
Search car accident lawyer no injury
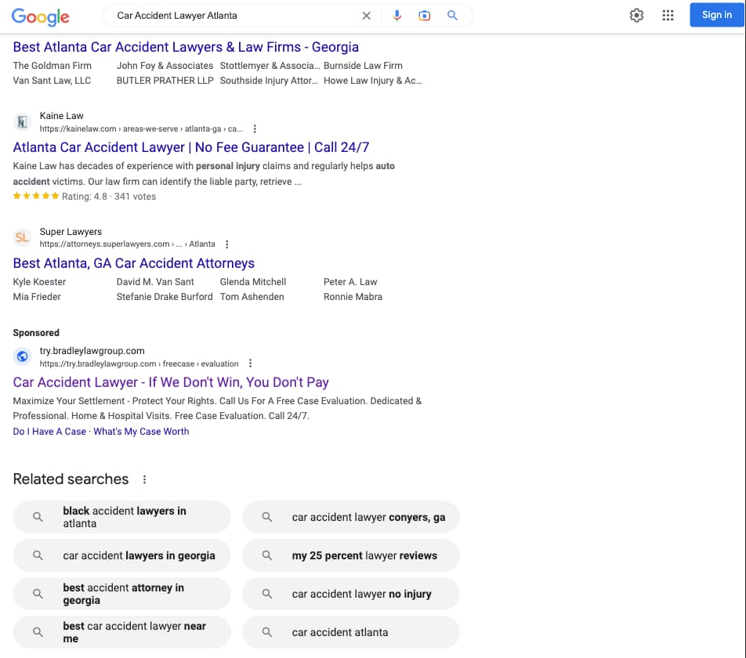(x=351, y=594)
